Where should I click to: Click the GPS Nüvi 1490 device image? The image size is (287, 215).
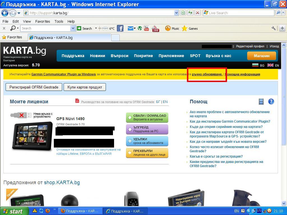(x=33, y=136)
